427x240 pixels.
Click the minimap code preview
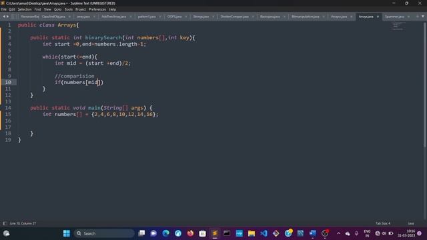tap(398, 26)
